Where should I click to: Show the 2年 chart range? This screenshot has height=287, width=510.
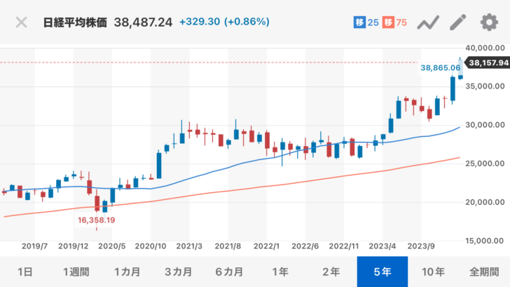tap(331, 272)
